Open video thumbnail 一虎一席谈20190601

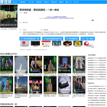click(x=79, y=64)
